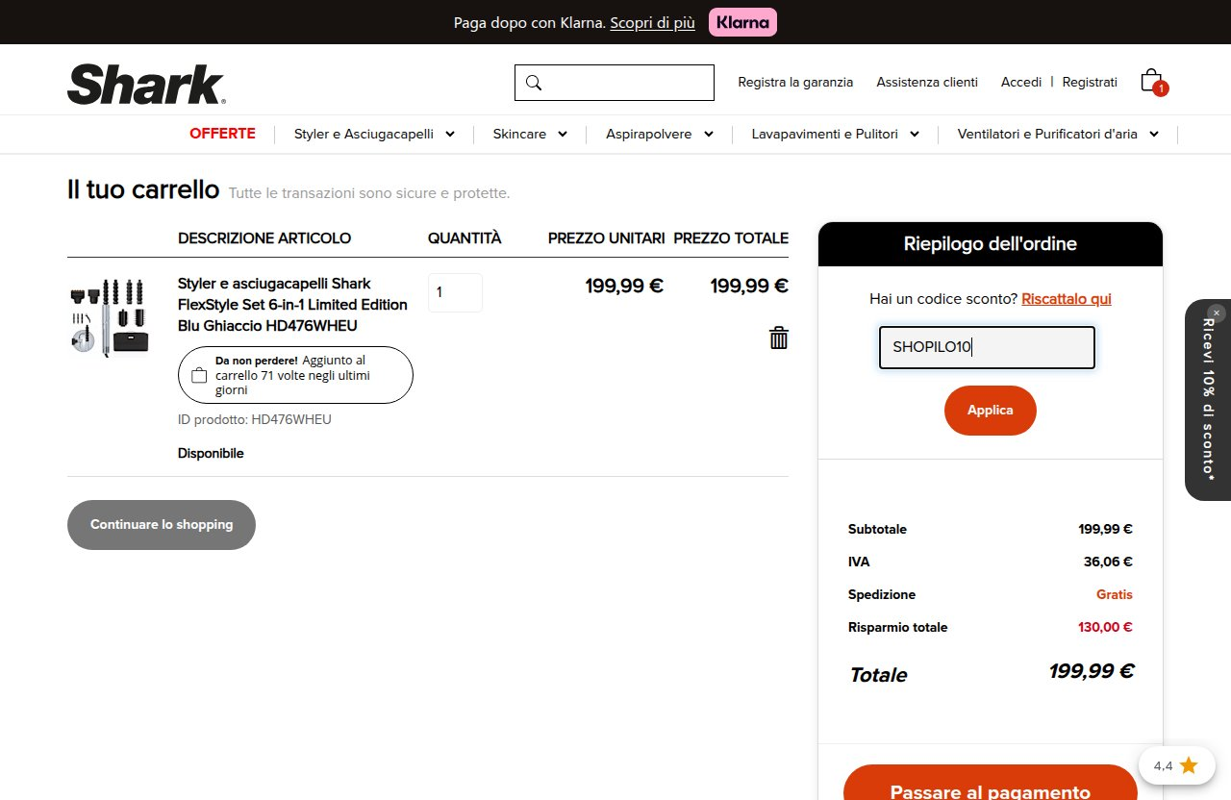This screenshot has width=1231, height=800.
Task: Click the Applica button
Action: point(991,411)
